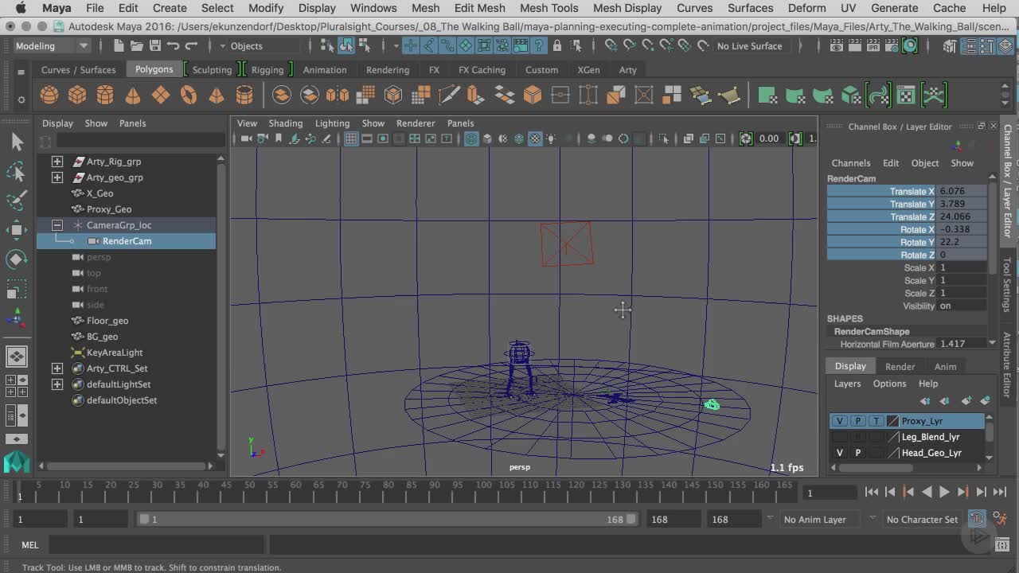The image size is (1019, 573).
Task: Go to the start of playback range
Action: (x=872, y=492)
